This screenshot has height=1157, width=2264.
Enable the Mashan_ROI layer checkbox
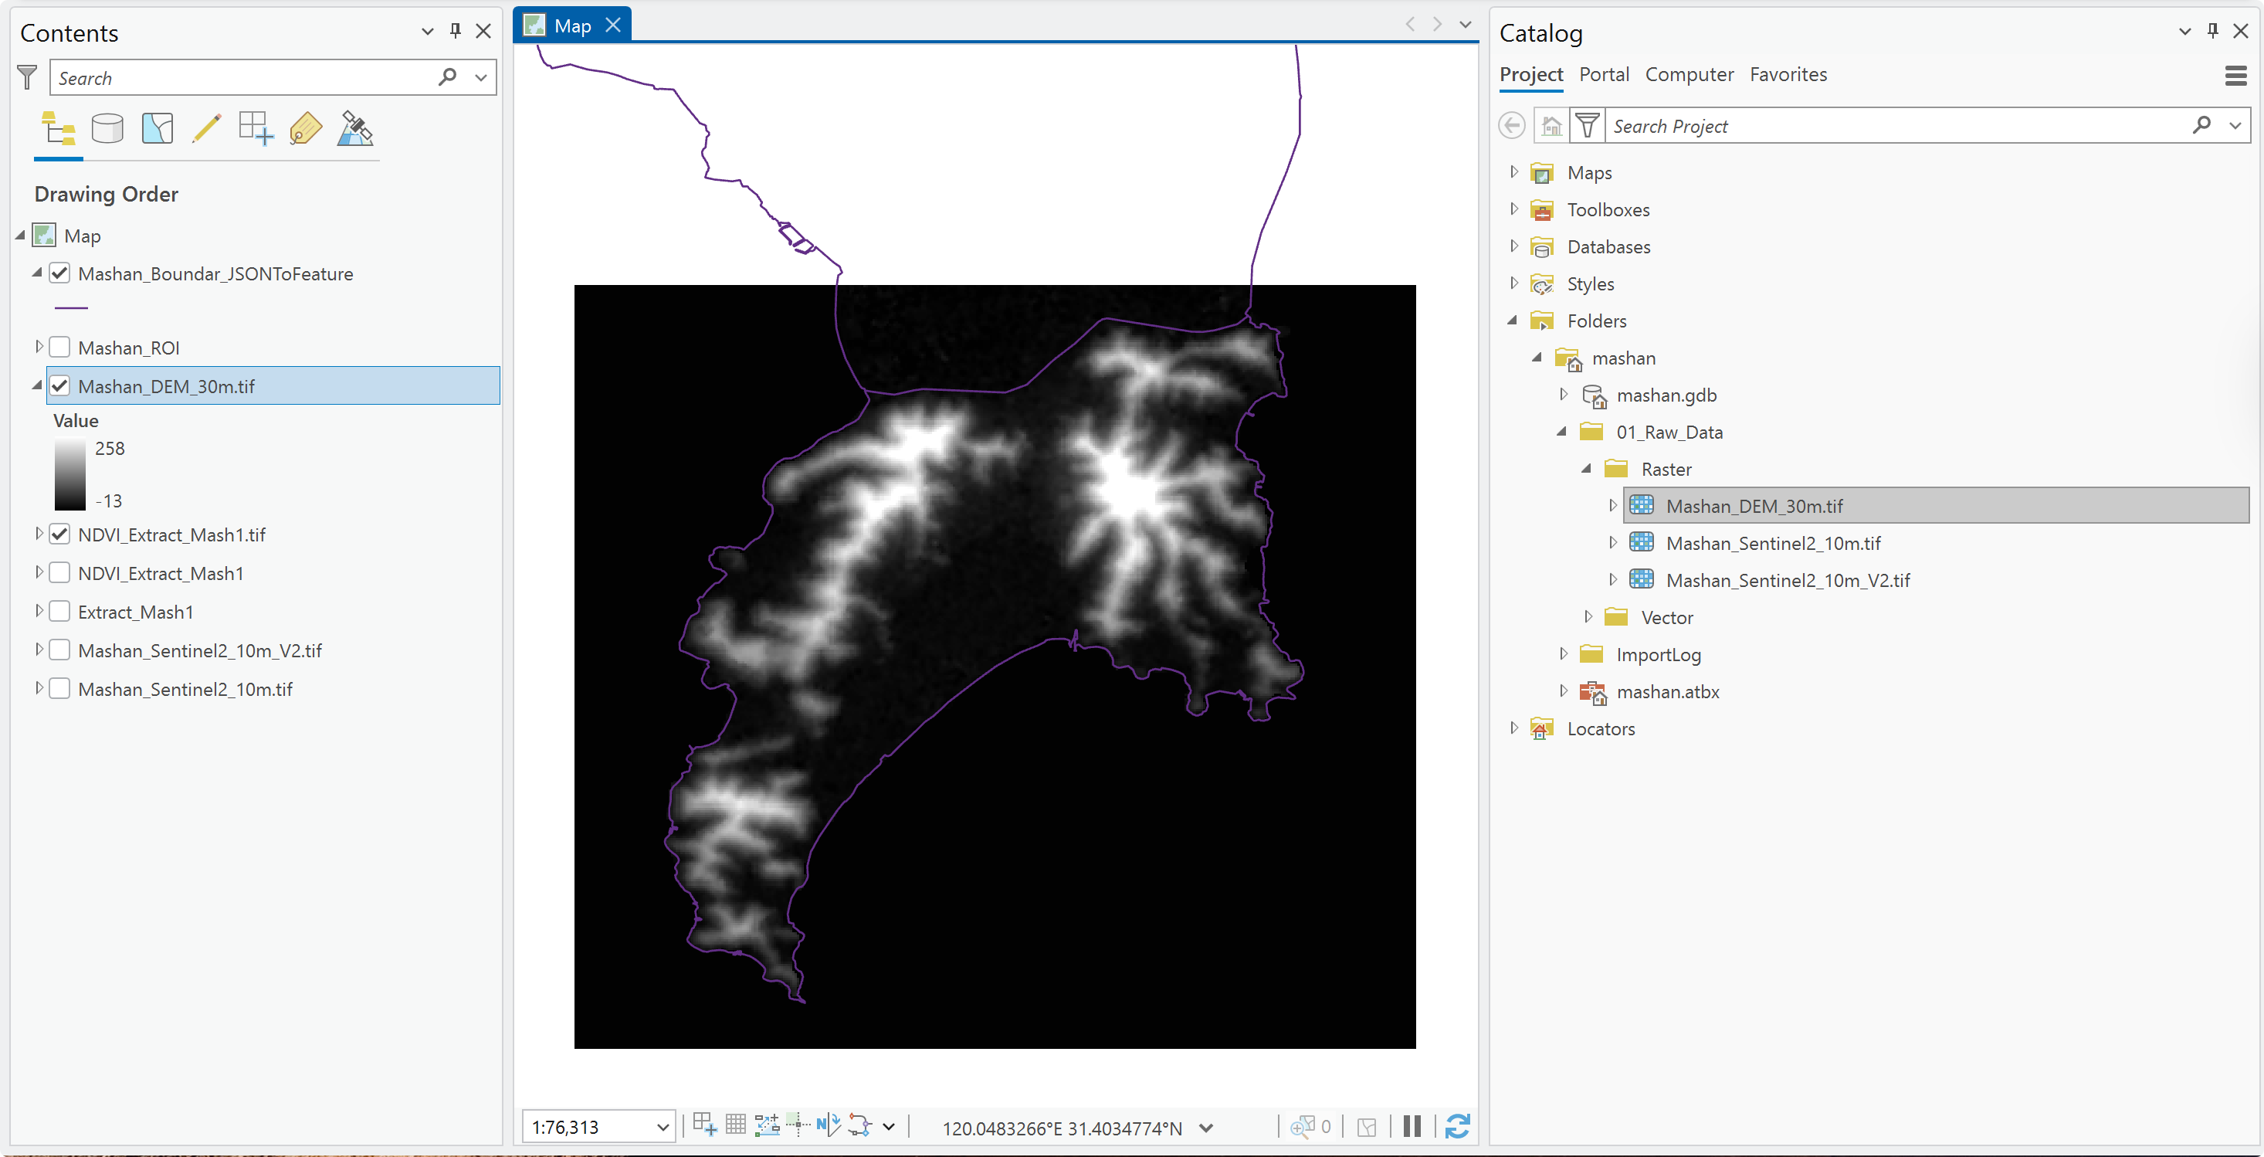[x=59, y=348]
